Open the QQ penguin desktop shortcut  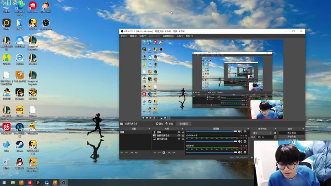click(x=19, y=163)
